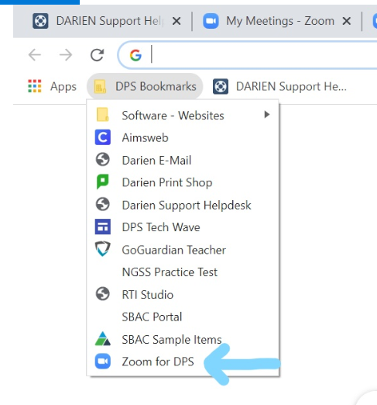377x405 pixels.
Task: Click the Aimsweb bookmark icon
Action: point(103,137)
